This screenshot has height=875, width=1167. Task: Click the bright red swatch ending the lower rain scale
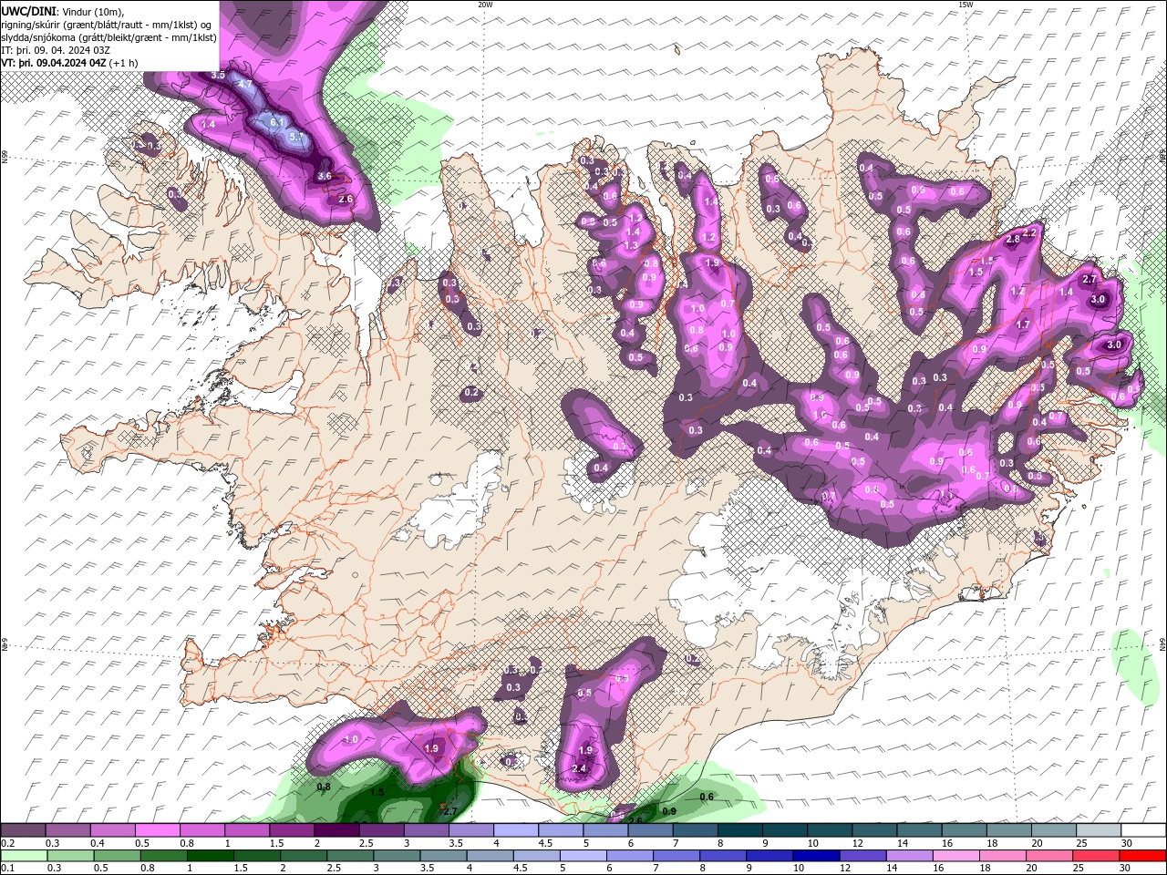coord(1142,856)
